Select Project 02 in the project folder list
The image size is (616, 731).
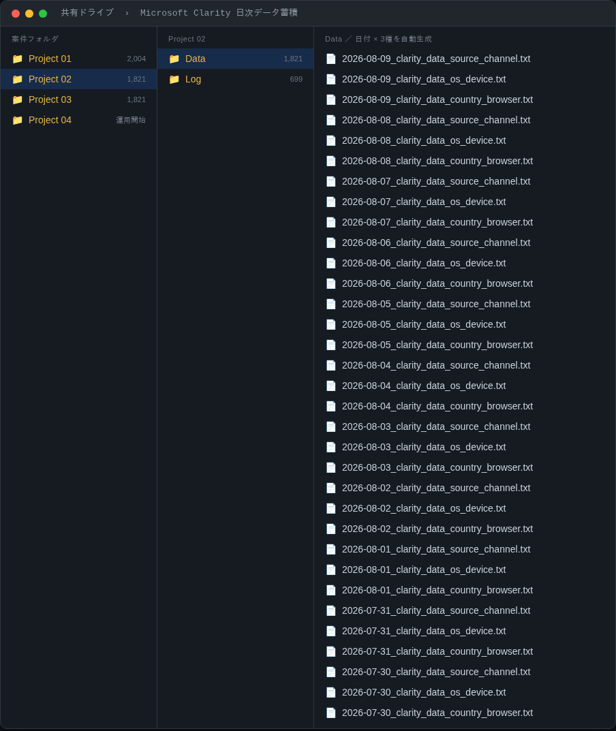pos(79,79)
